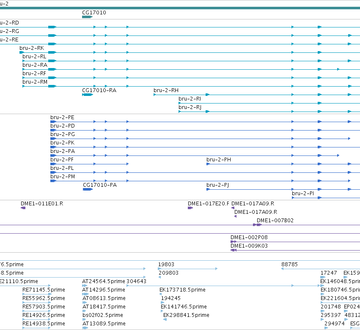Viewport: 360px width, 330px height.
Task: Select the DME1-002P08 feature label
Action: click(249, 237)
